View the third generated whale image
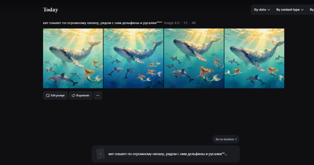 [x=194, y=58]
